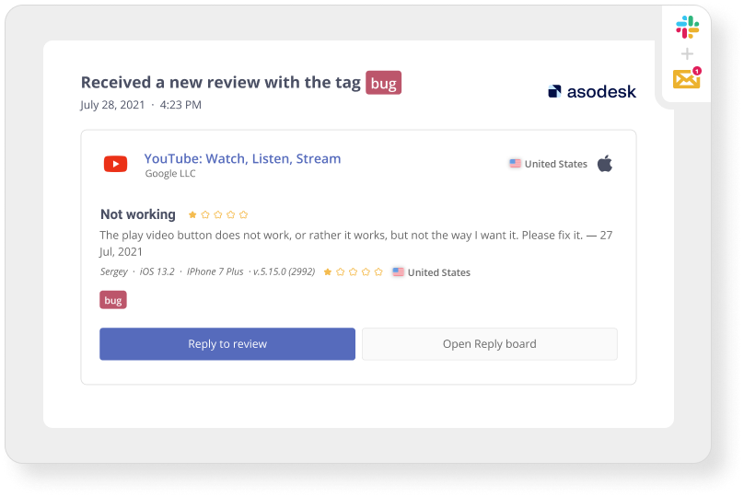Click the v.5.15.0 (2992) version text
This screenshot has width=744, height=496.
pyautogui.click(x=285, y=271)
